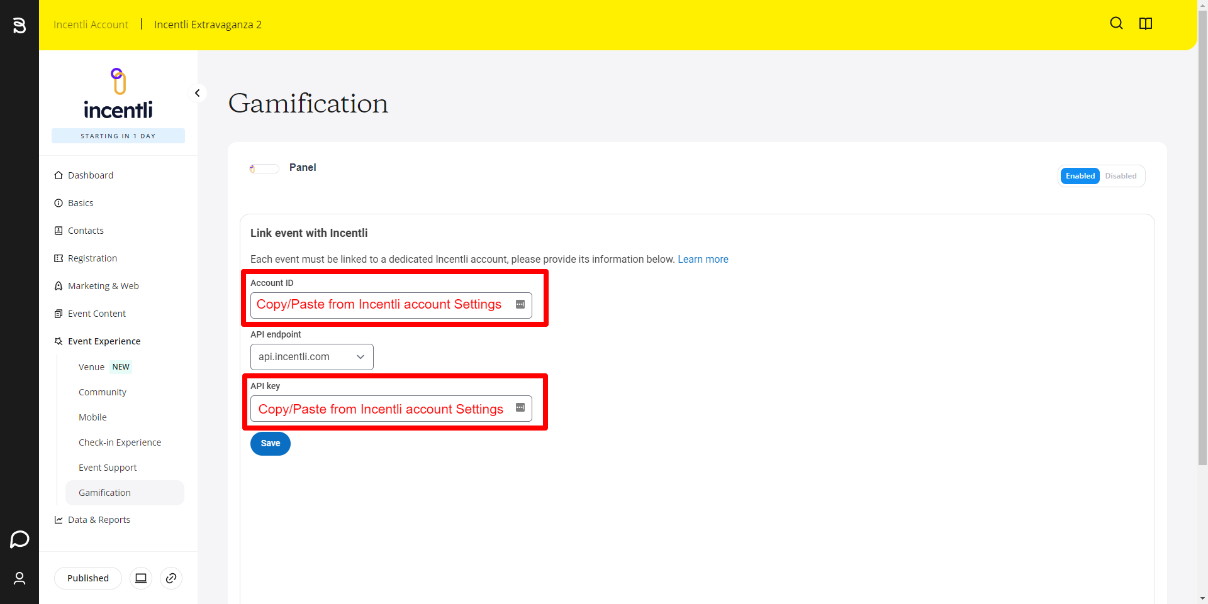Screen dimensions: 1208x604
Task: Open the Basics menu item
Action: click(x=81, y=203)
